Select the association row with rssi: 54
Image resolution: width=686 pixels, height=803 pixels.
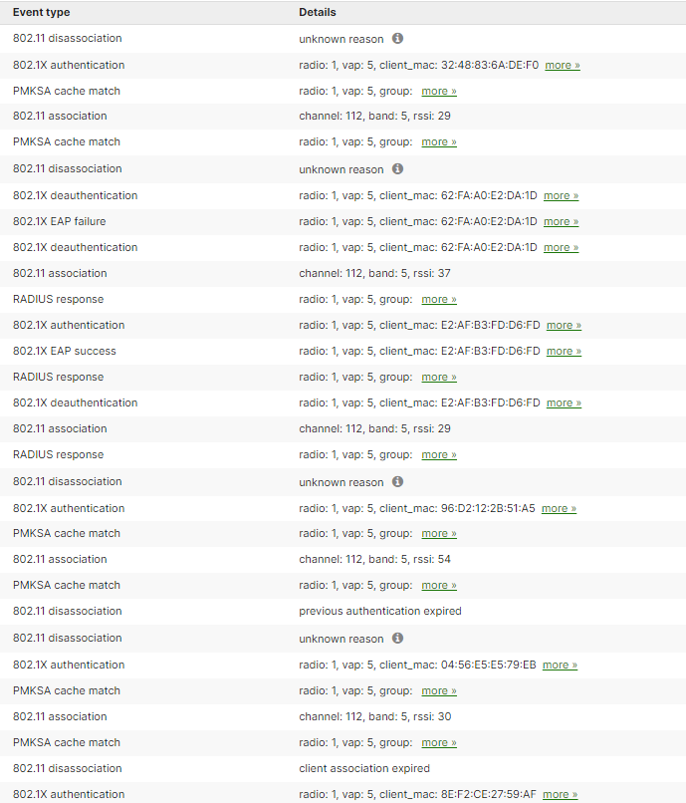(x=374, y=560)
